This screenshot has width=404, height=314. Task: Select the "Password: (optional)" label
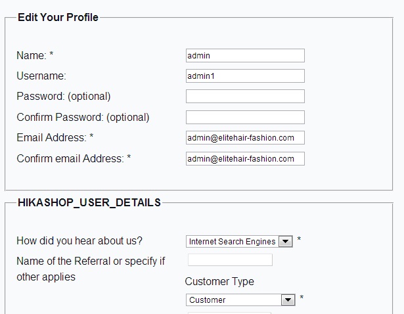click(64, 97)
